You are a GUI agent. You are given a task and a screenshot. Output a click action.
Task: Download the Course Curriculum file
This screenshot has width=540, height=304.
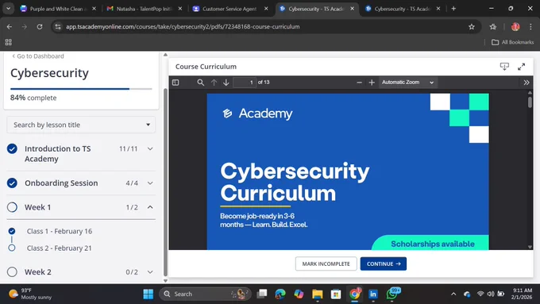tap(504, 67)
